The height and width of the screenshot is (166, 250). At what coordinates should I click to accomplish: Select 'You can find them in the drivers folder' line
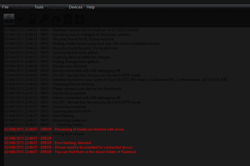click(70, 152)
